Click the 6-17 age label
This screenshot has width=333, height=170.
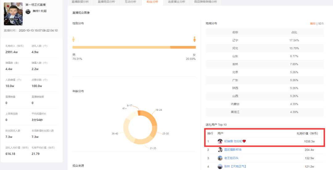coord(129,106)
